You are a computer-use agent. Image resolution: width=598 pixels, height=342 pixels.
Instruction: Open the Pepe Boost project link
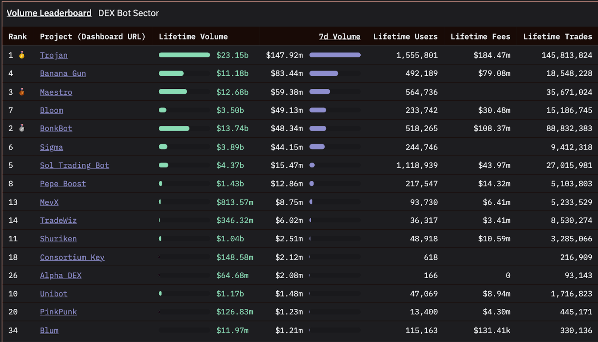(x=63, y=184)
